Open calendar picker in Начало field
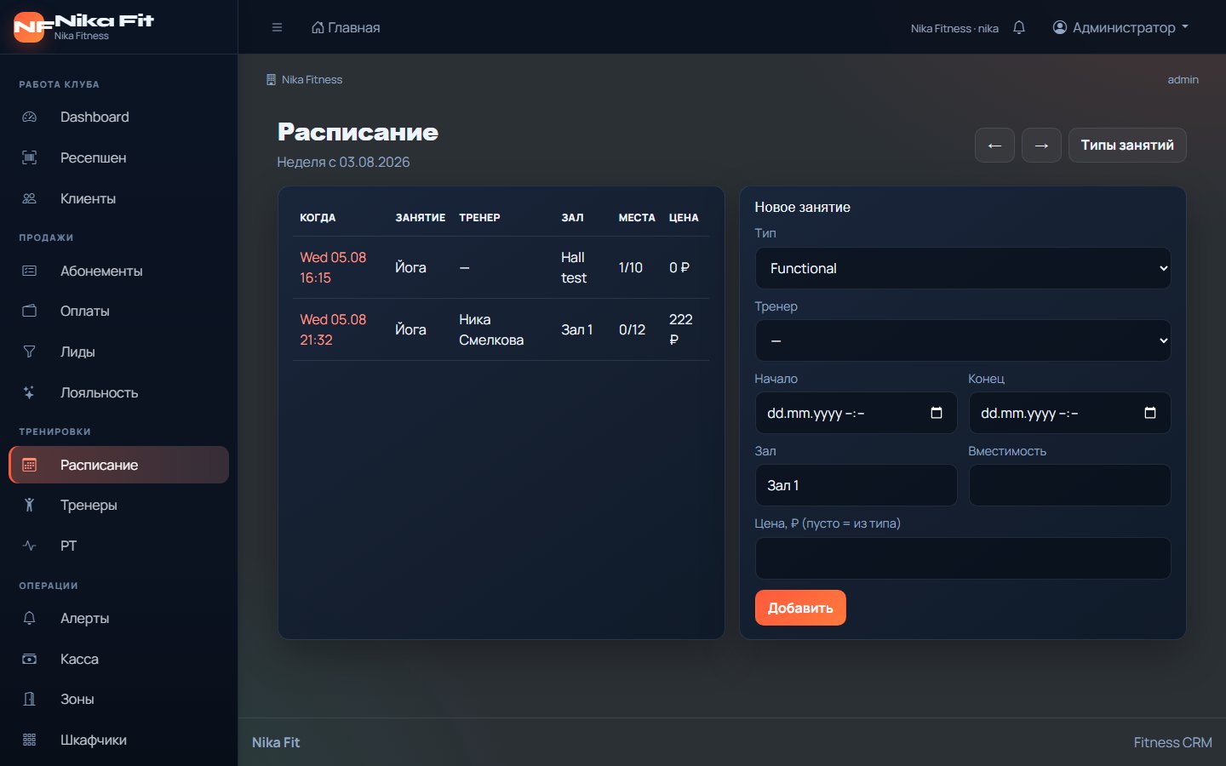 (x=937, y=413)
